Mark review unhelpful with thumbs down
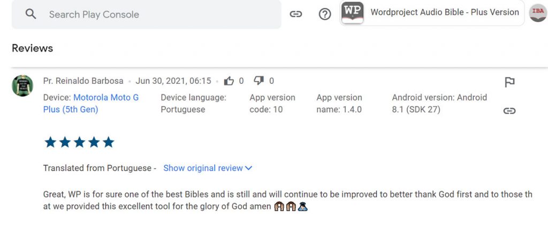548x227 pixels. [x=259, y=81]
